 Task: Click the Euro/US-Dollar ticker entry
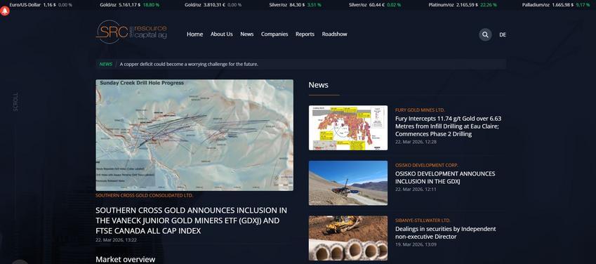click(x=41, y=5)
